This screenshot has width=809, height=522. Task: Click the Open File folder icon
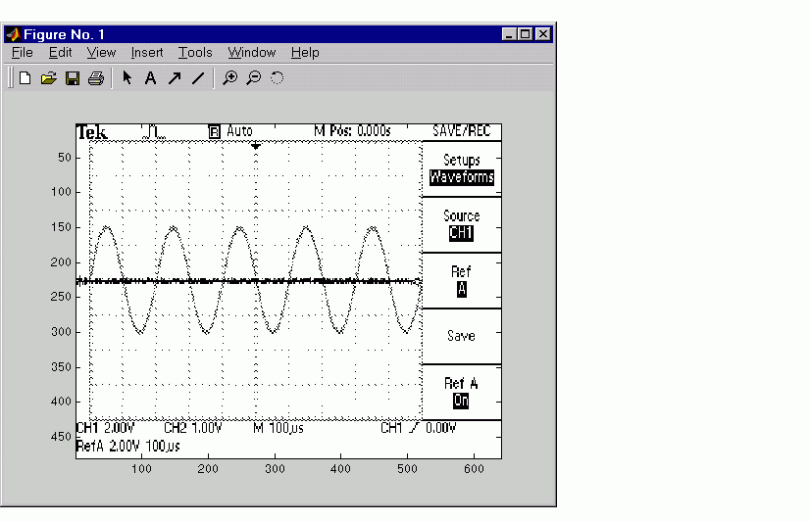(x=48, y=78)
